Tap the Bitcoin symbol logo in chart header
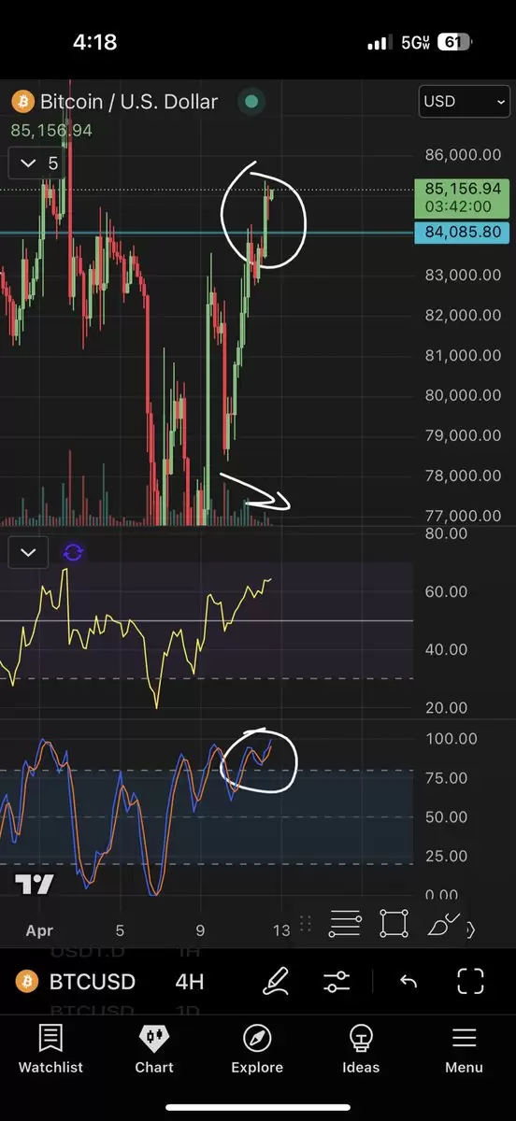The image size is (516, 1121). (x=22, y=101)
